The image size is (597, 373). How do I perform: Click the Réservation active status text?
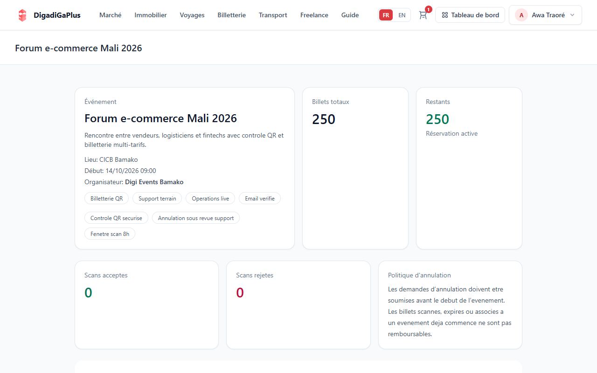click(x=451, y=133)
